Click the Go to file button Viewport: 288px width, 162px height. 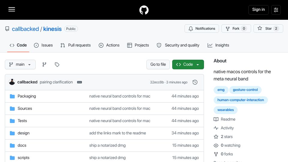click(158, 64)
